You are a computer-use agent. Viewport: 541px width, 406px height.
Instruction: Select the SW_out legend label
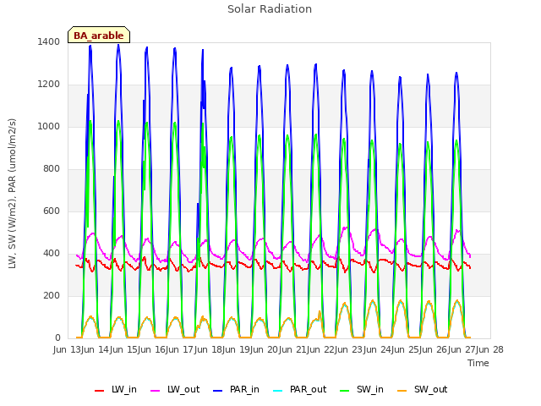coord(431,389)
